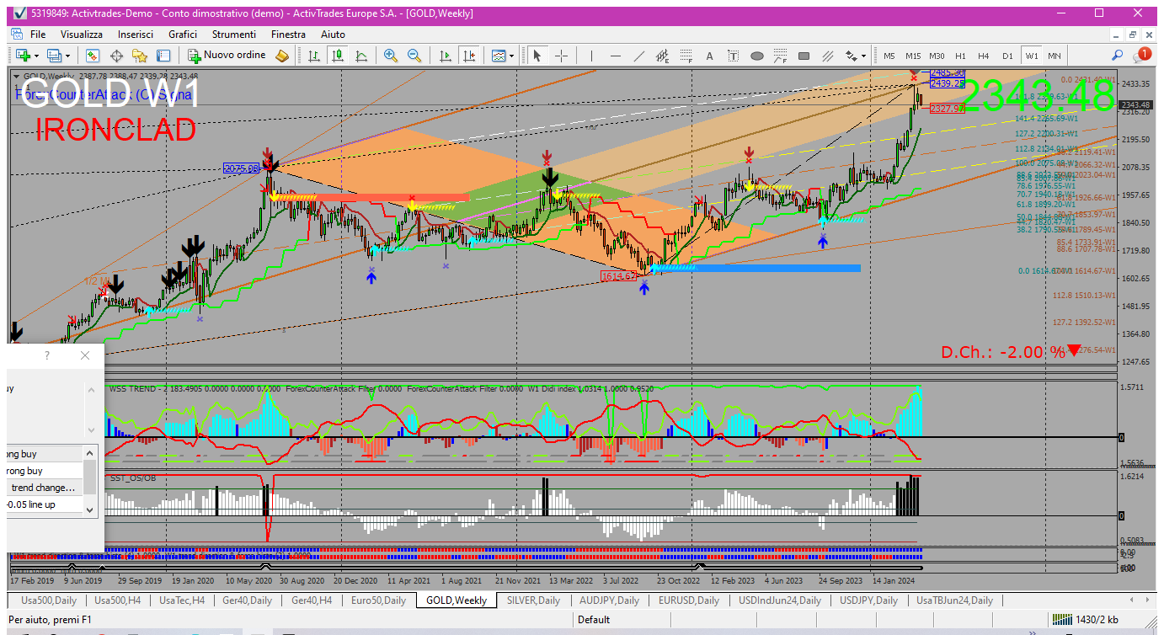Zoom out on the chart
Image resolution: width=1164 pixels, height=635 pixels.
tap(414, 56)
